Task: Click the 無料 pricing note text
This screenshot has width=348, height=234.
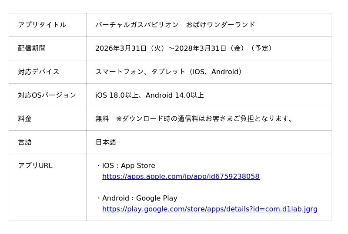Action: pyautogui.click(x=102, y=119)
